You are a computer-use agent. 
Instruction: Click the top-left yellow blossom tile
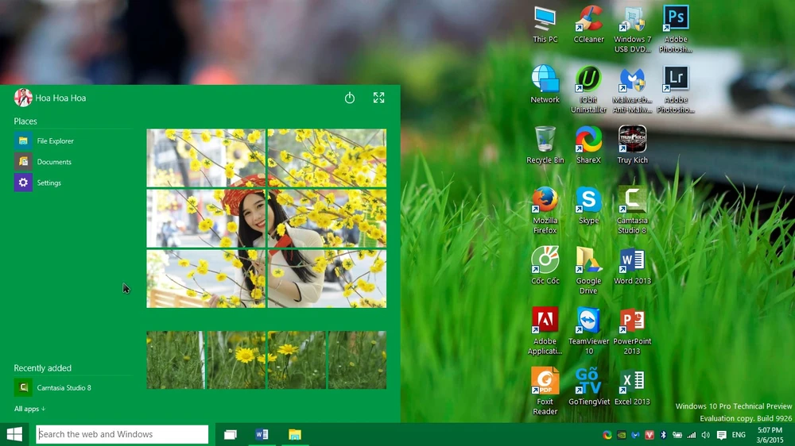(x=206, y=158)
